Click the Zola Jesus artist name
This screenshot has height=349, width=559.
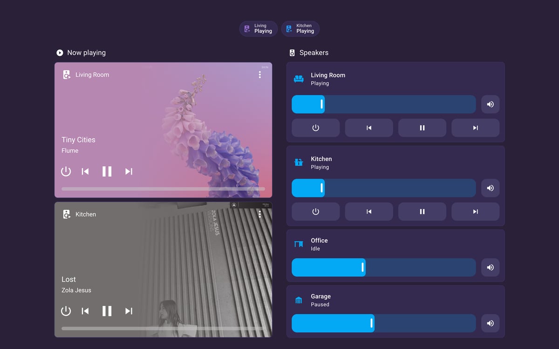[x=76, y=290]
